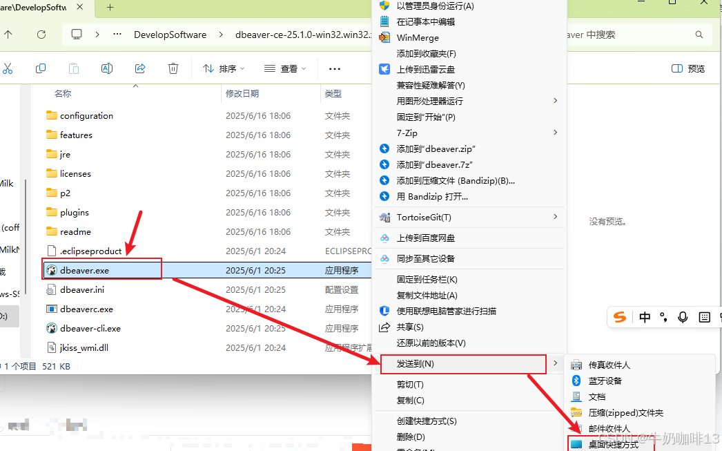Choose WinMerge from context menu

pos(469,38)
